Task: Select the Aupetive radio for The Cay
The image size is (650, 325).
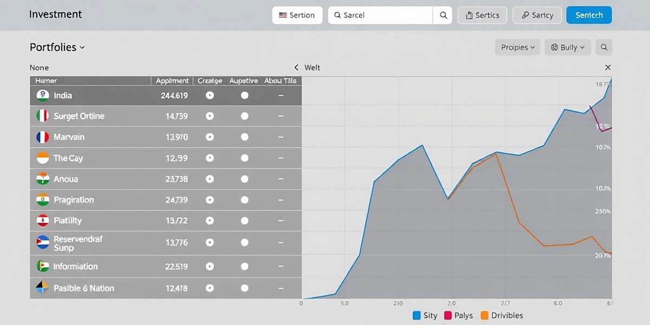Action: point(244,158)
